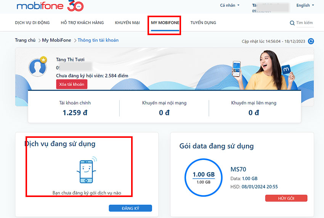Click the Xóa tài khoản button

(72, 84)
